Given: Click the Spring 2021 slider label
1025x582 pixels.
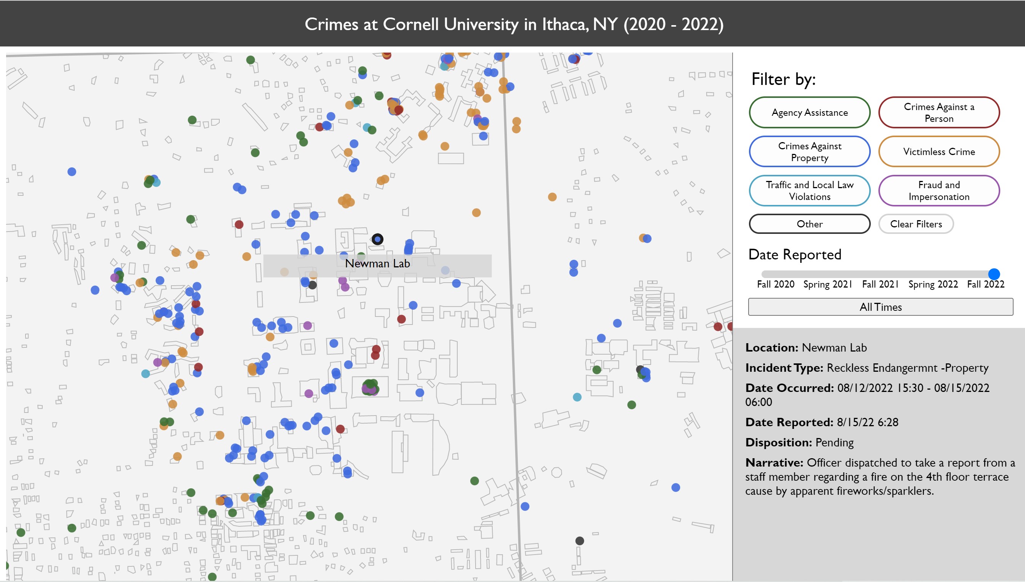Looking at the screenshot, I should [827, 284].
